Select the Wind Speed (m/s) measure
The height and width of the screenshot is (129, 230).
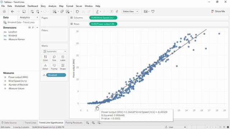(18, 81)
